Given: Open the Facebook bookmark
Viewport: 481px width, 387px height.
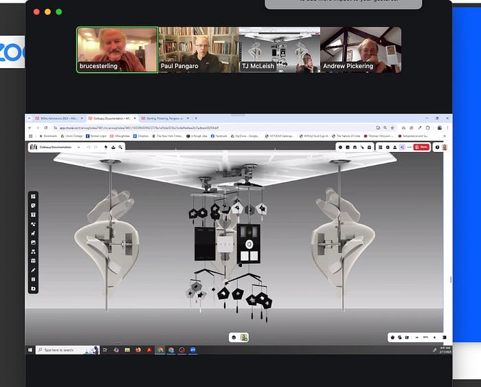Looking at the screenshot, I should coord(219,136).
